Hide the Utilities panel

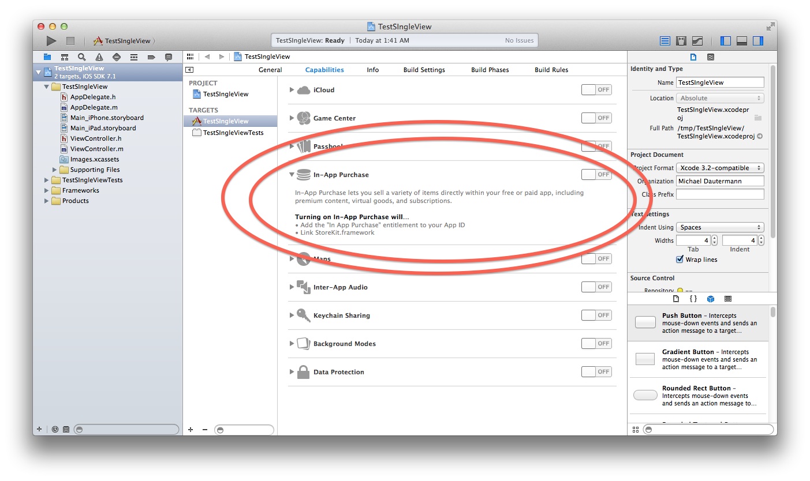point(757,40)
